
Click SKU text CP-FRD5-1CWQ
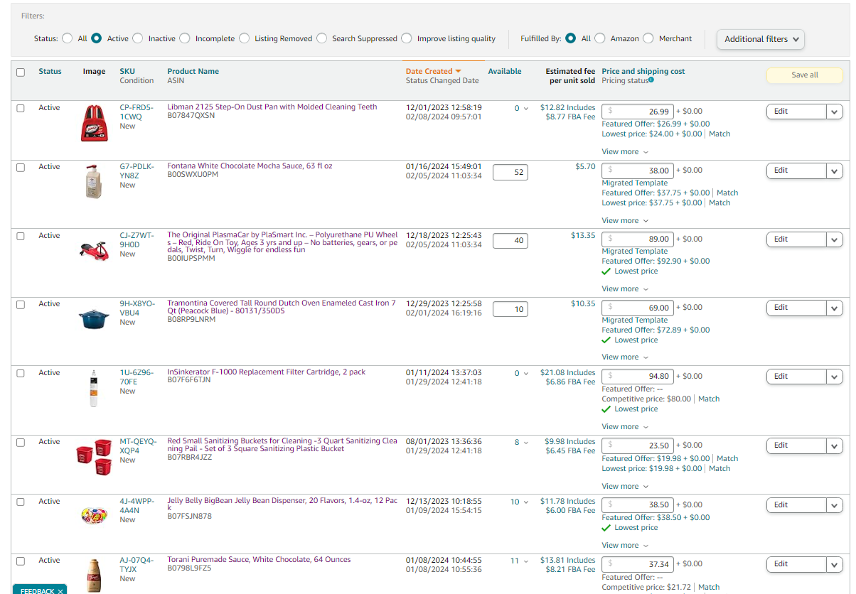pyautogui.click(x=136, y=112)
